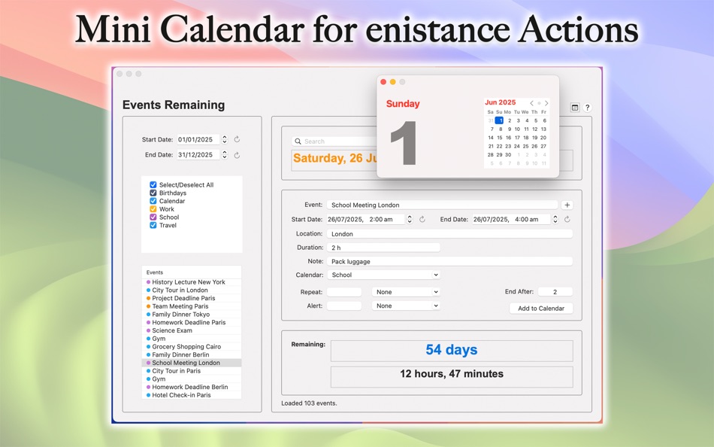Reset the filter End Date 31/12/2025

(x=237, y=155)
